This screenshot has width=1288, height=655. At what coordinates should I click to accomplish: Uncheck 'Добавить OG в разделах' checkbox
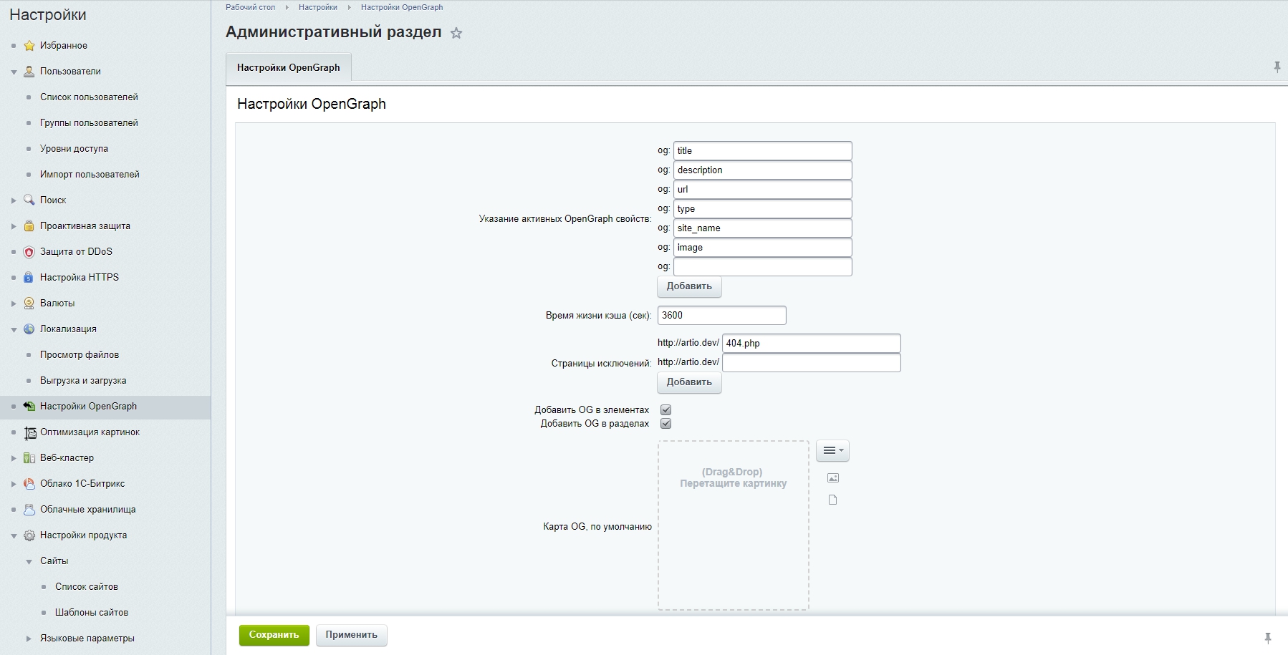click(665, 424)
